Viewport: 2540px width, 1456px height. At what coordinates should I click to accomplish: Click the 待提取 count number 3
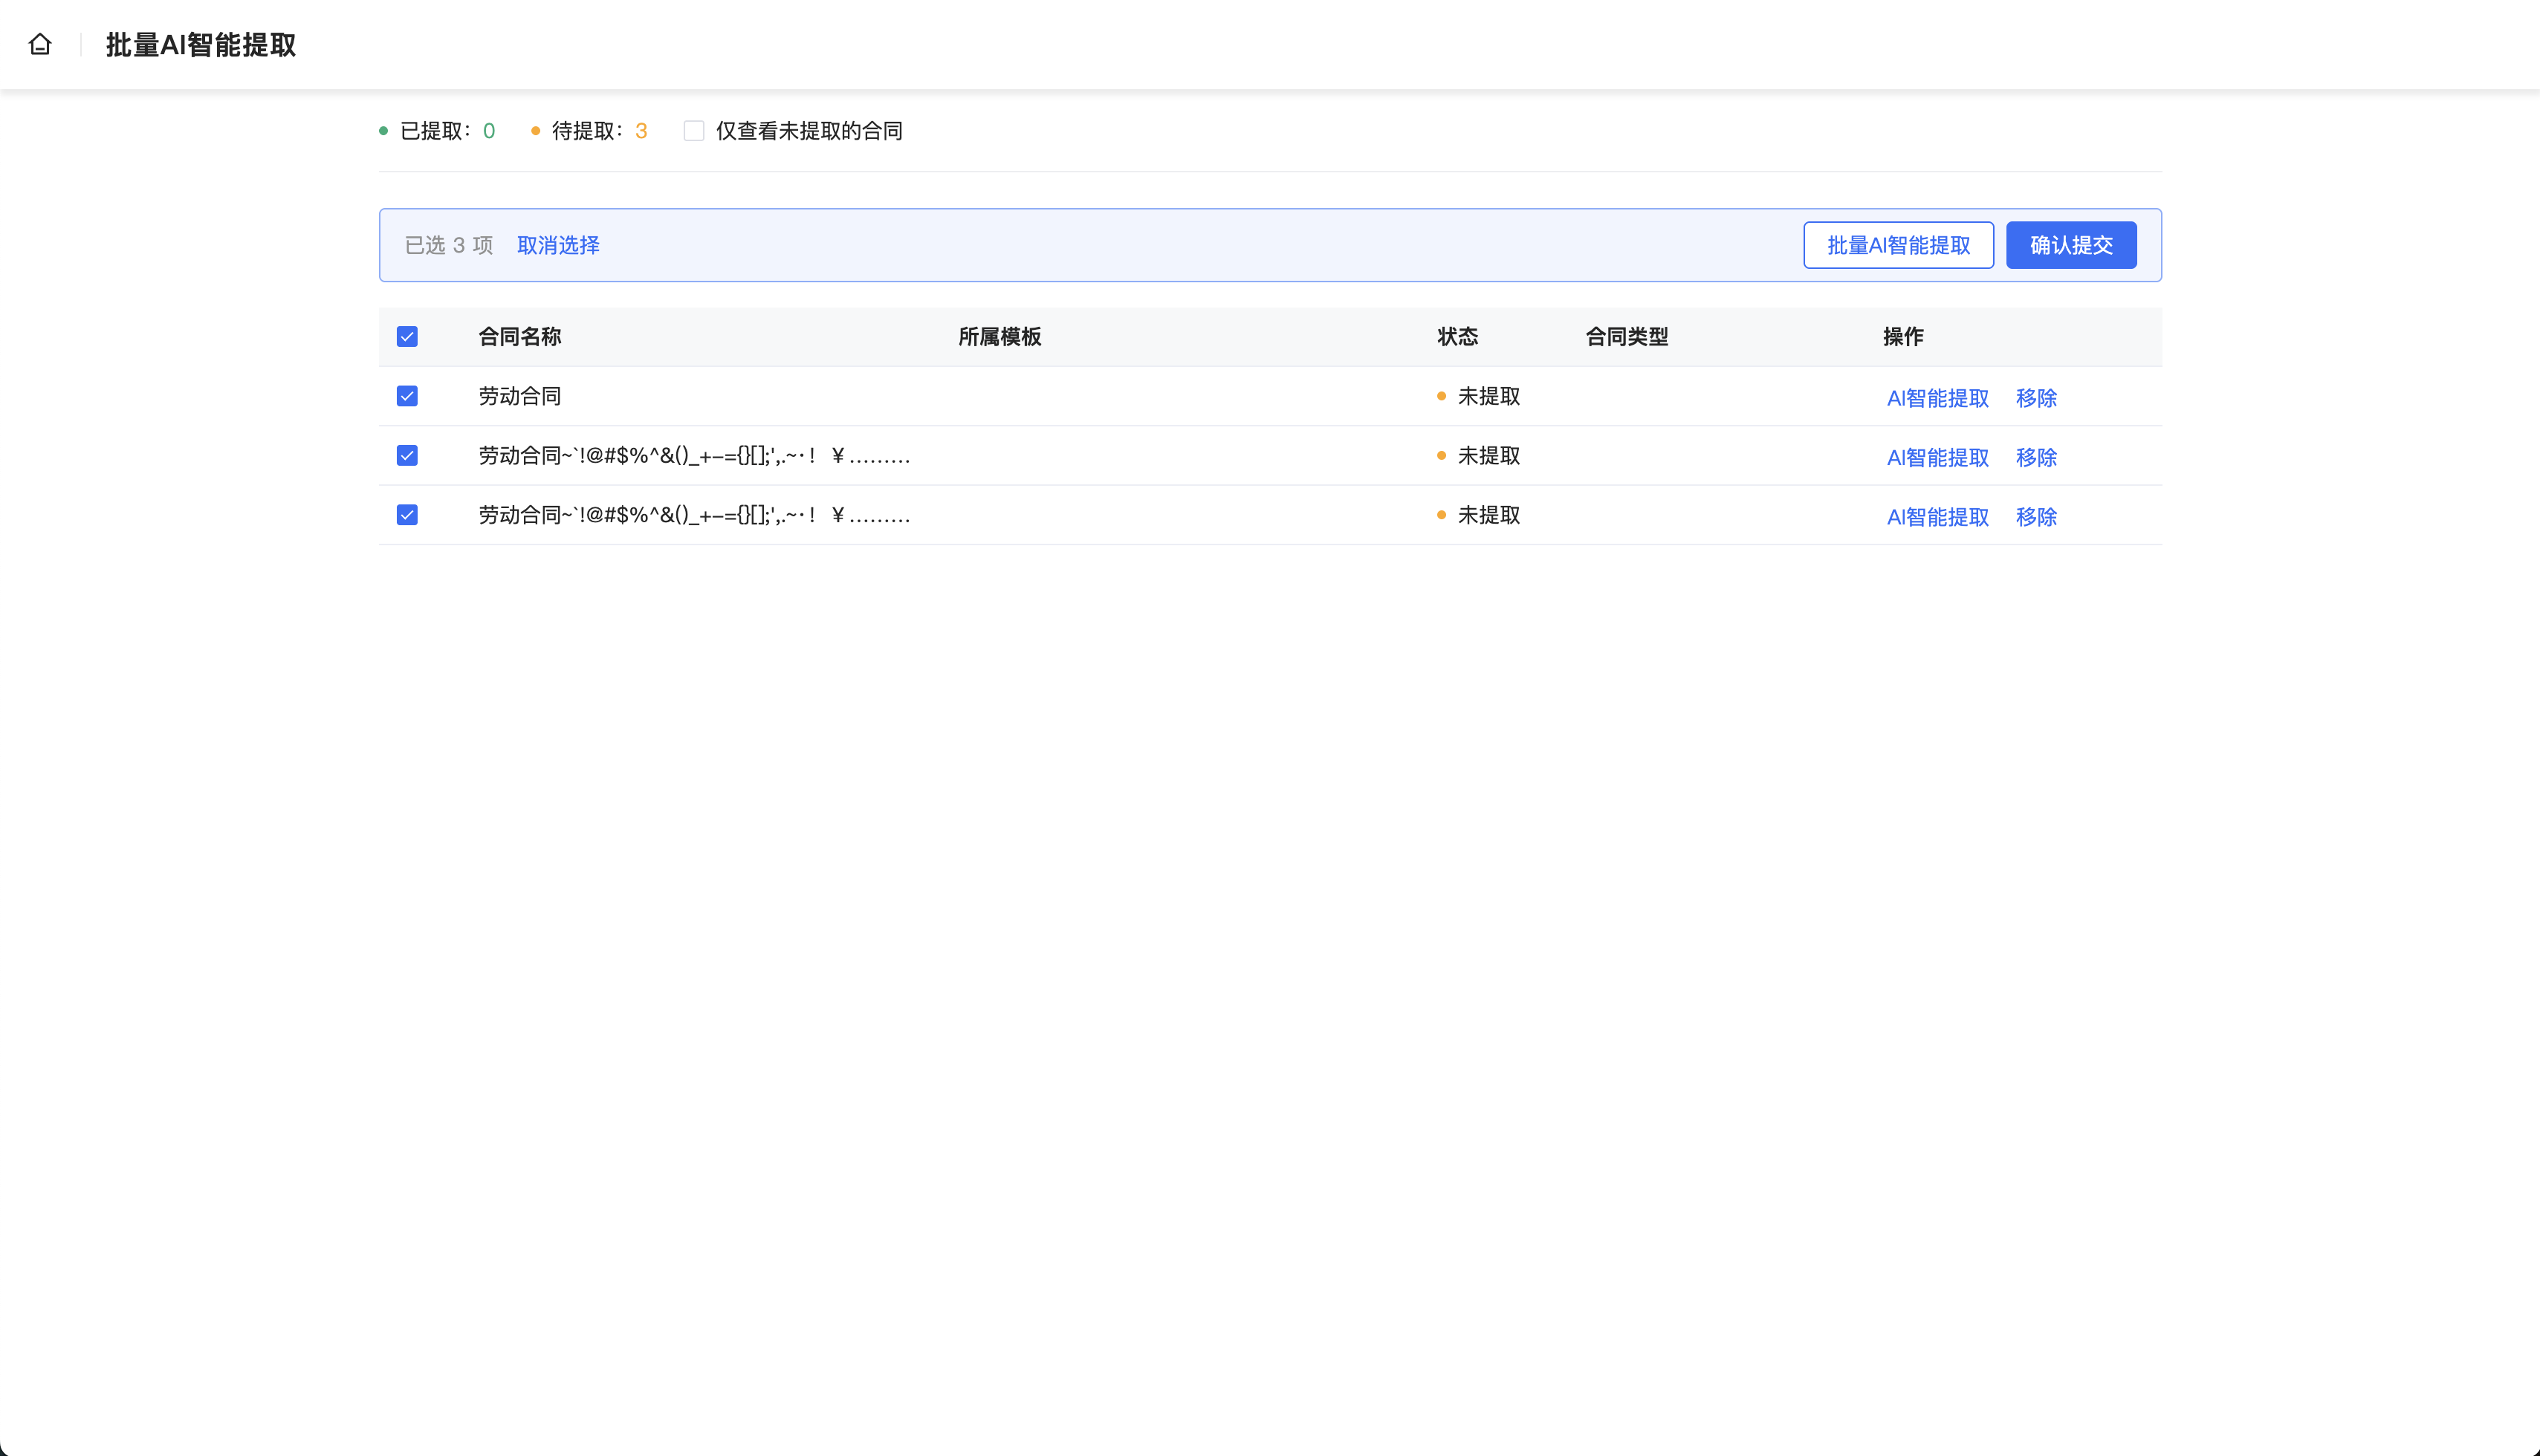click(641, 131)
